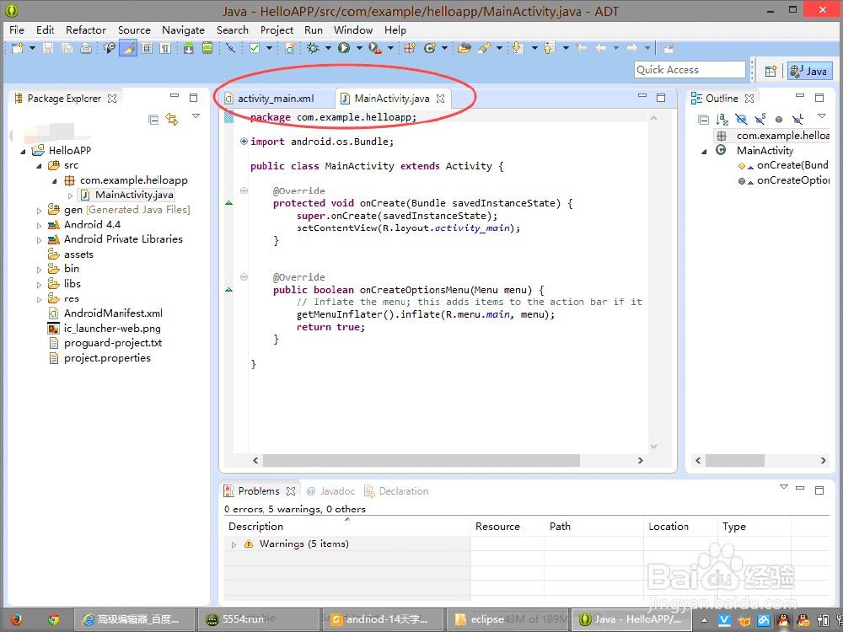Toggle Link with Editor in Package Explorer

[172, 120]
